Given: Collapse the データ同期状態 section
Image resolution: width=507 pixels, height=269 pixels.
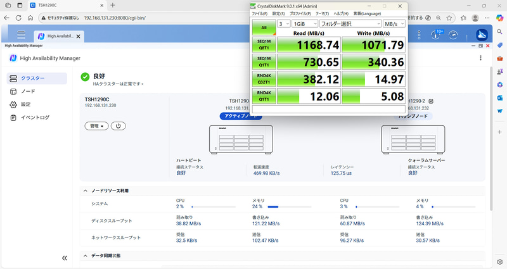Looking at the screenshot, I should coord(86,256).
